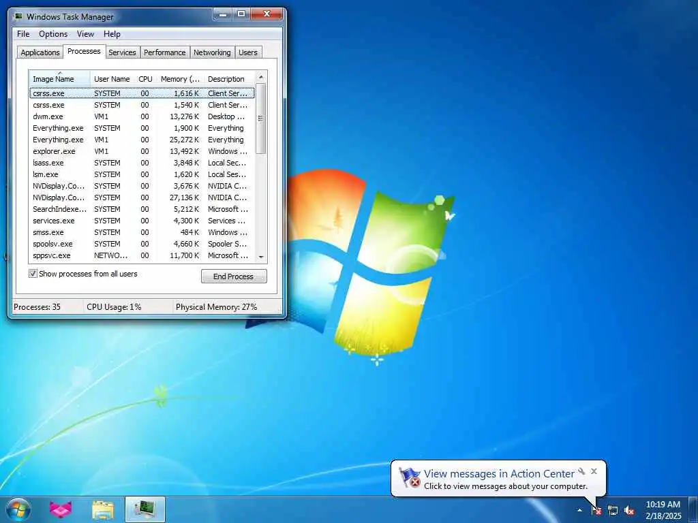This screenshot has width=698, height=523.
Task: Select the explorer.exe process
Action: [x=142, y=151]
